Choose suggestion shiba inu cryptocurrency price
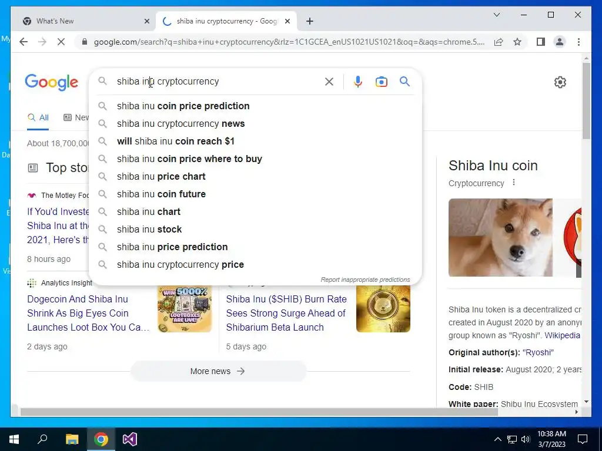This screenshot has height=451, width=602. [255, 265]
